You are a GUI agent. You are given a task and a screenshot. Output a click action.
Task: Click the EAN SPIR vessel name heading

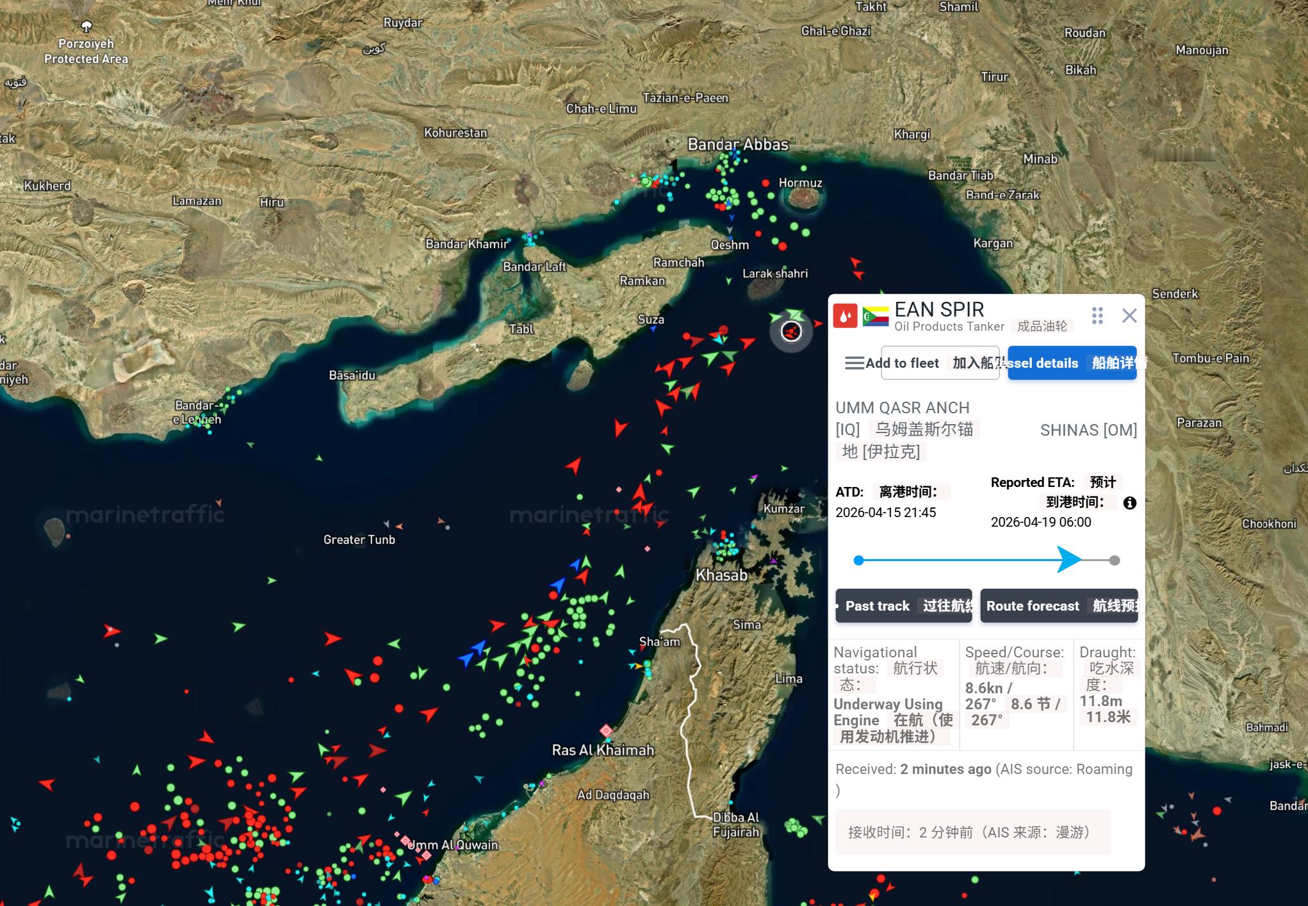(939, 309)
